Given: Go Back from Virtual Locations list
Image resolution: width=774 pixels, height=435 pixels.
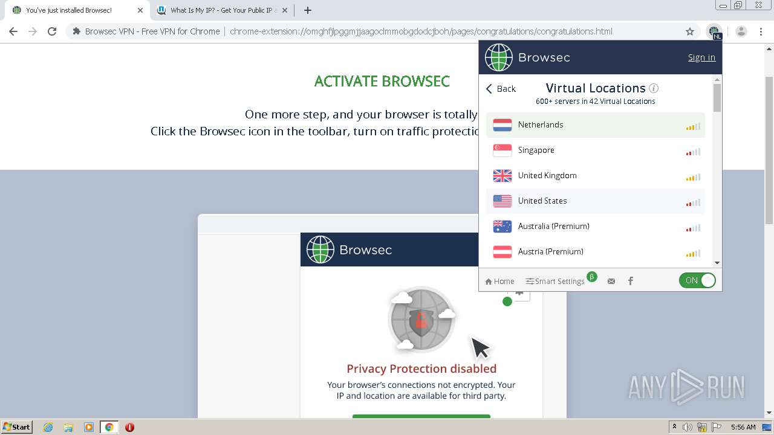Looking at the screenshot, I should point(501,89).
